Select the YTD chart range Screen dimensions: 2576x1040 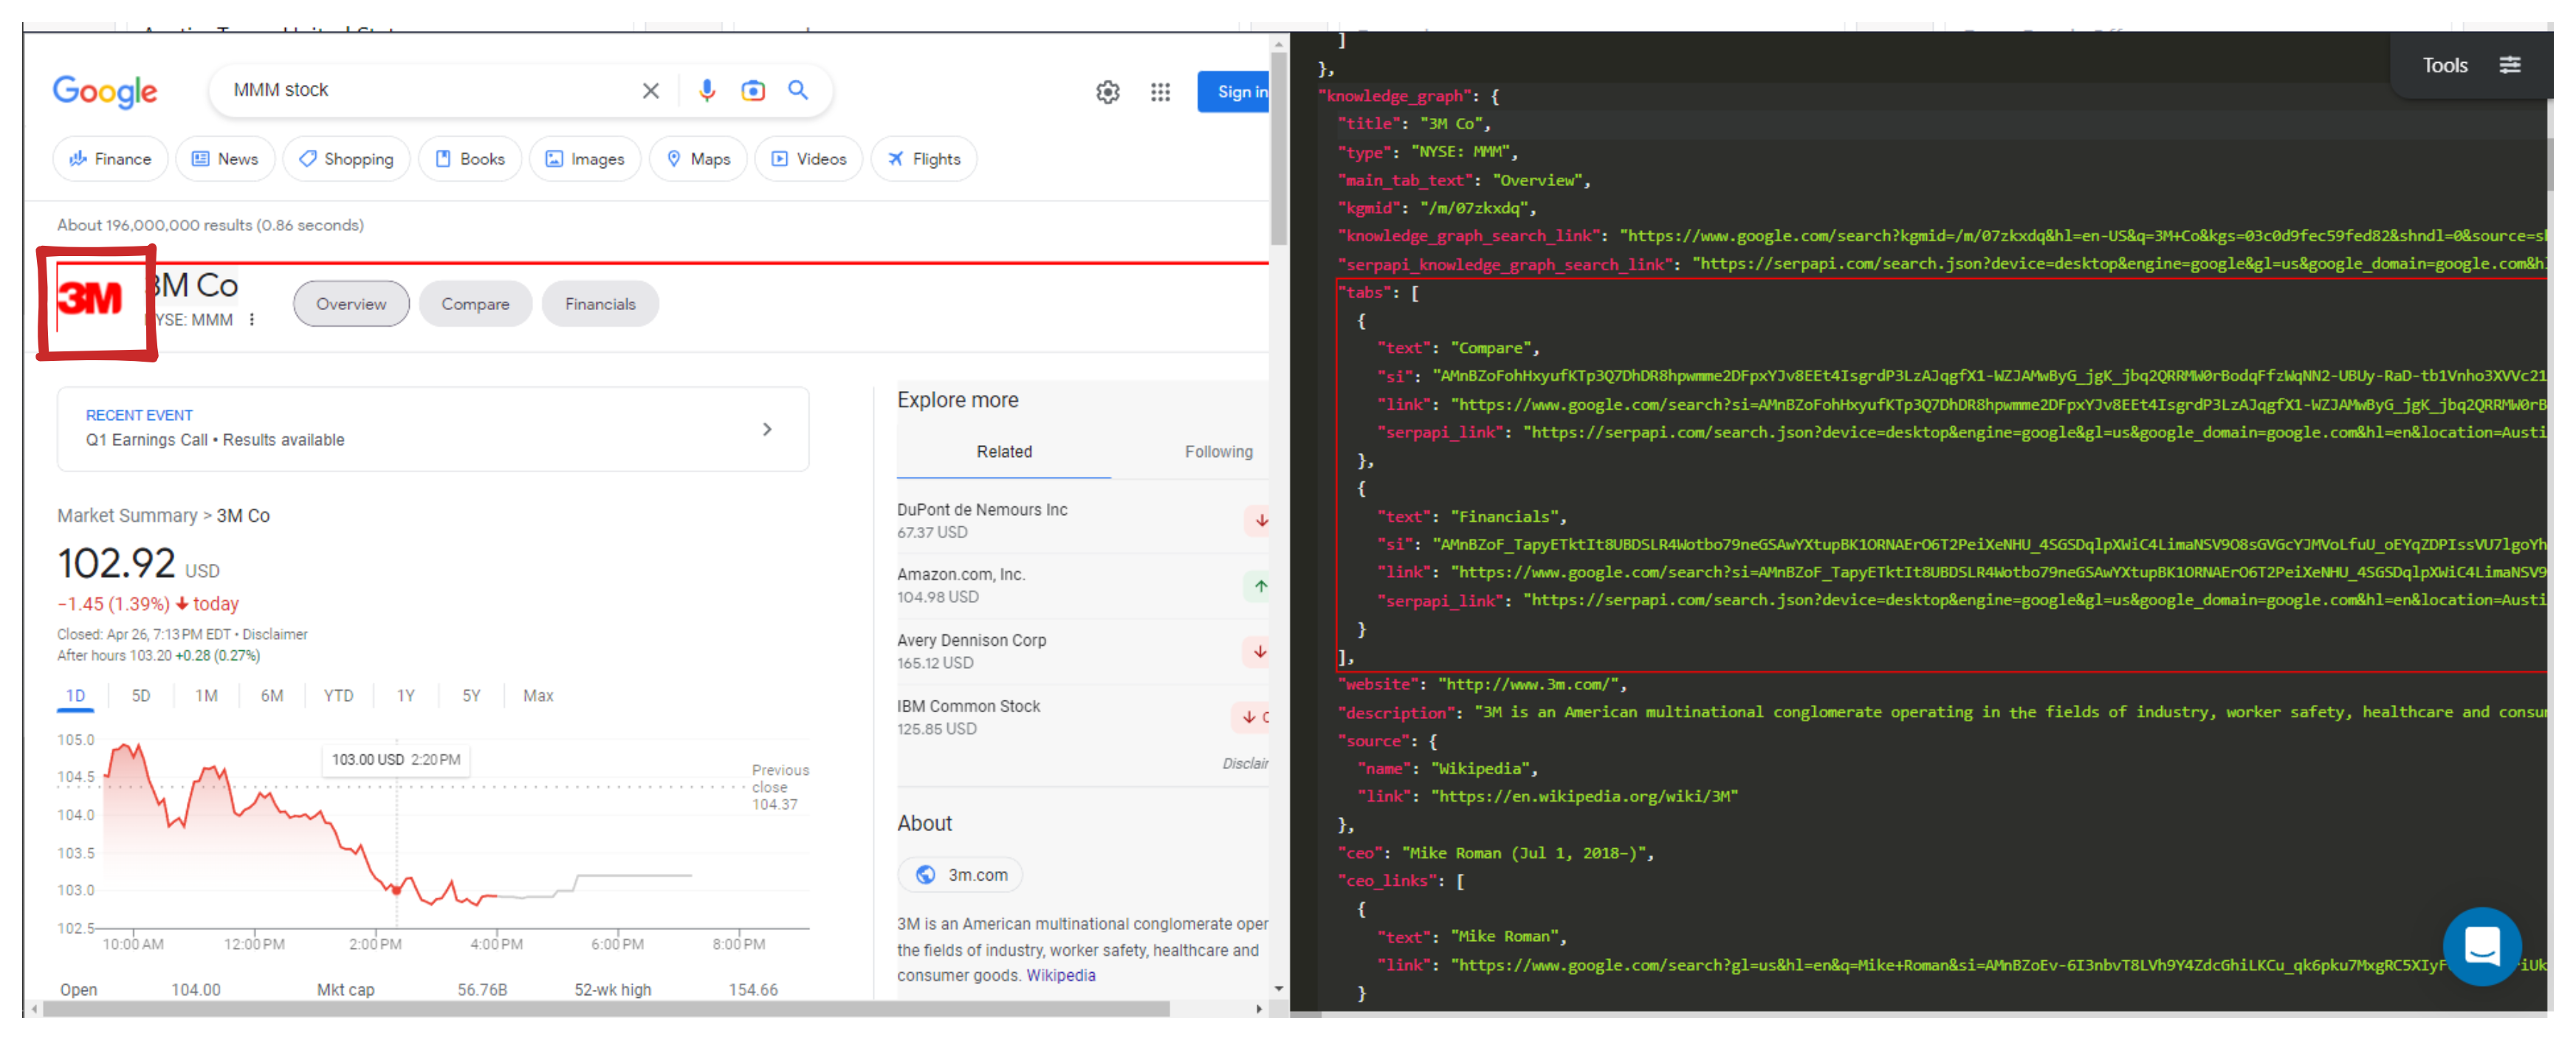pos(338,696)
